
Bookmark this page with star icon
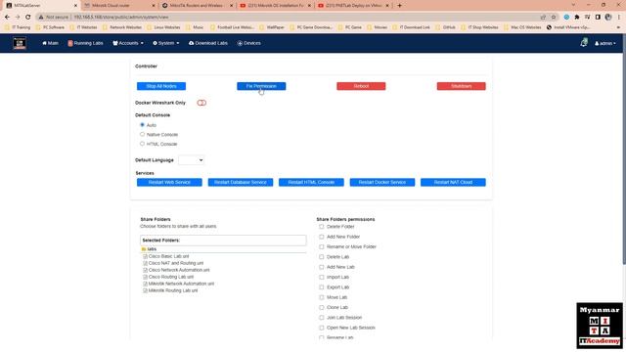pyautogui.click(x=554, y=18)
